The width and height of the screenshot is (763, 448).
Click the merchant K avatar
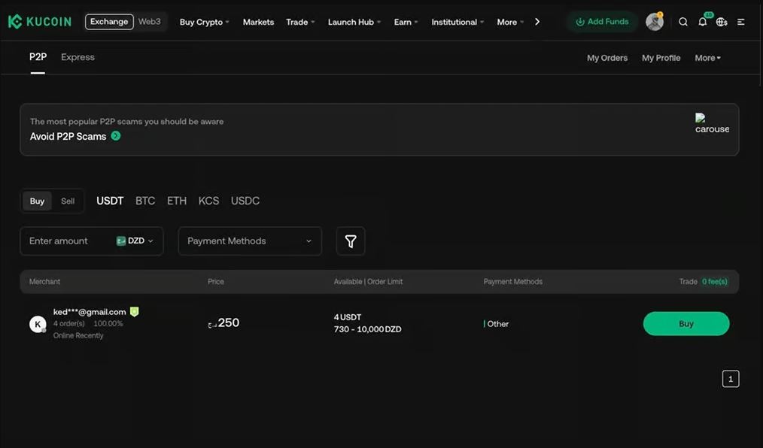[x=38, y=324]
